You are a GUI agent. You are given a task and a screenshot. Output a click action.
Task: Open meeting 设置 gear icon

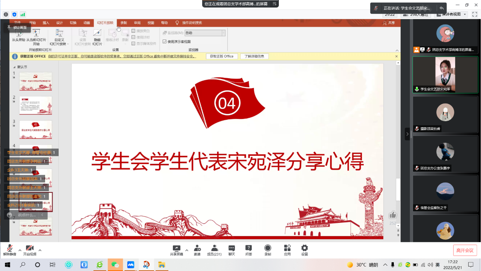coord(304,248)
